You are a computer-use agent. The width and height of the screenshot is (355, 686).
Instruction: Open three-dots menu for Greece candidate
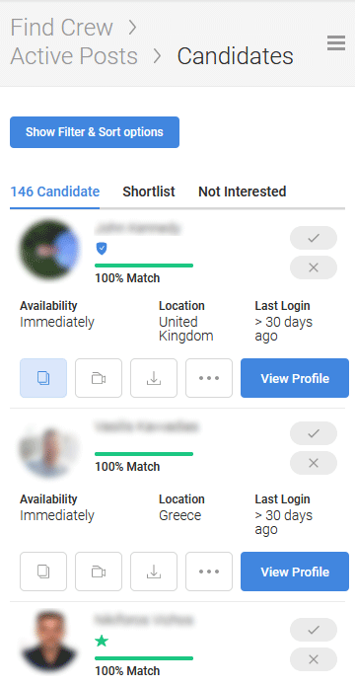tap(209, 572)
